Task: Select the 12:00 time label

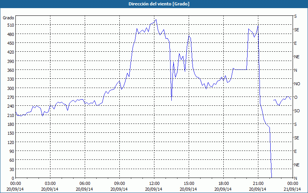Action: coord(154,184)
